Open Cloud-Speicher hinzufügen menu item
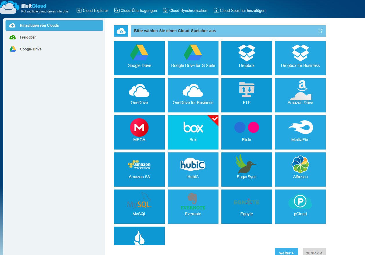 (x=239, y=10)
